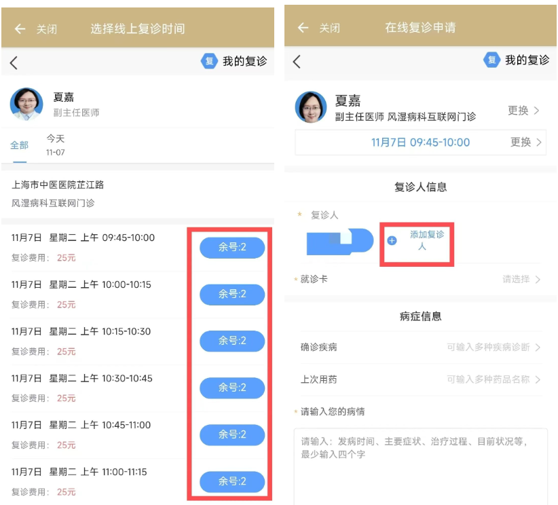Screen dimensions: 558x505
Task: Expand 确诊疾病 diagnosis entry row
Action: [x=421, y=347]
